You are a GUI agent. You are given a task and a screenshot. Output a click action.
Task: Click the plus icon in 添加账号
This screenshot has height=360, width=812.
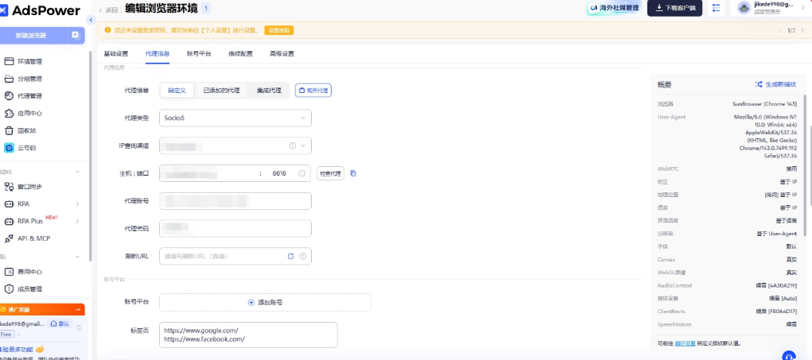click(251, 303)
